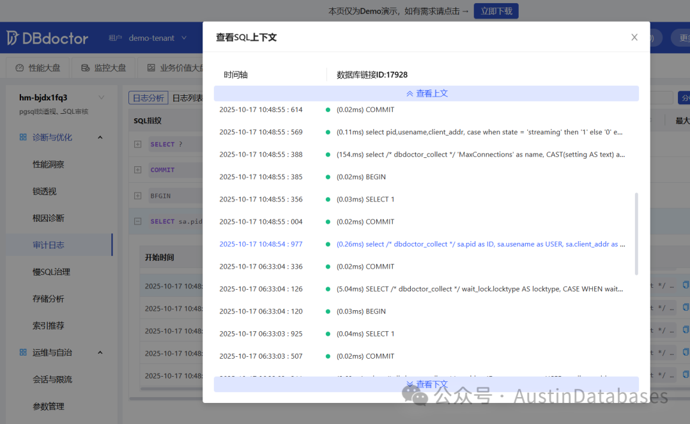
Task: Collapse the 诊断与优化 menu section
Action: 100,137
